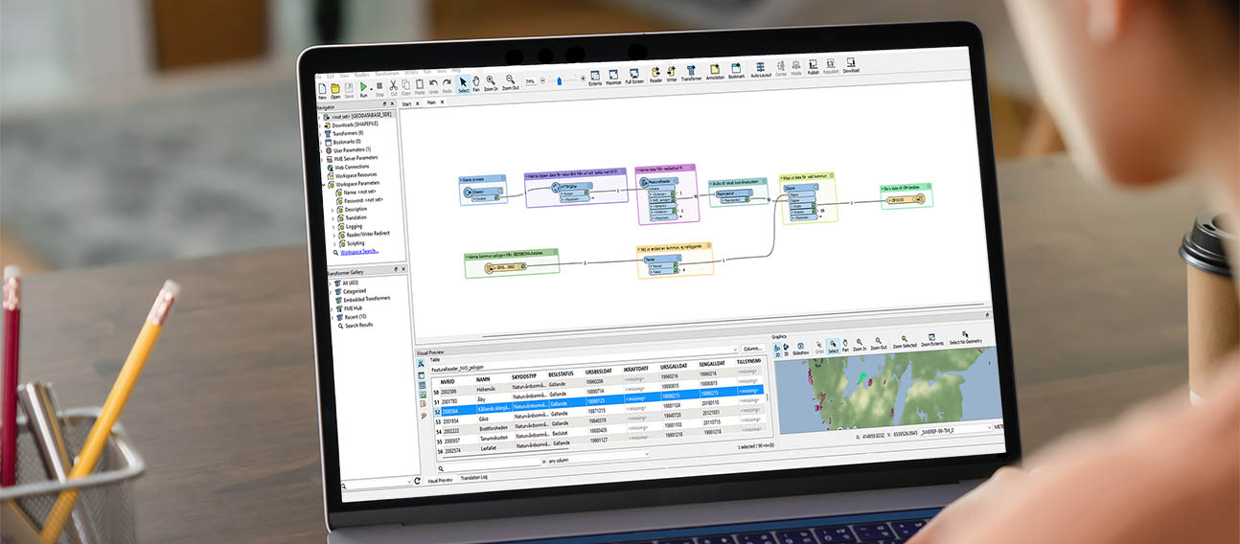Viewport: 1240px width, 544px height.
Task: Expand Description under Workspace Parameters
Action: [333, 210]
